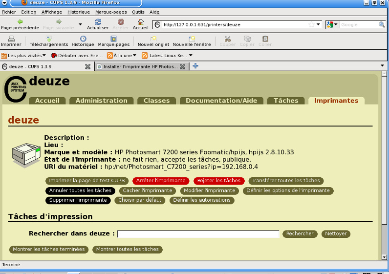Click the Rechercher button
Viewport: 389px width, 274px height.
300,234
